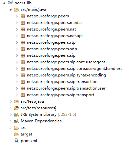
Task: Expand the plain src folder arrow
Action: tap(10, 128)
